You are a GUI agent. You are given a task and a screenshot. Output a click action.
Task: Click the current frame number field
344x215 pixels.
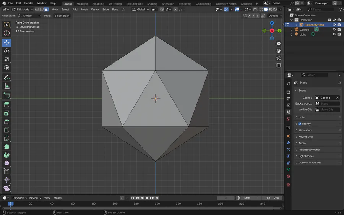[226, 198]
